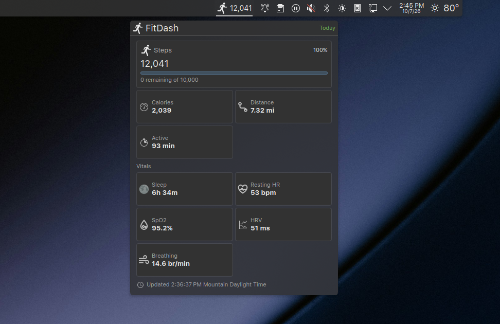Open the Bluetooth tray icon

click(x=327, y=8)
